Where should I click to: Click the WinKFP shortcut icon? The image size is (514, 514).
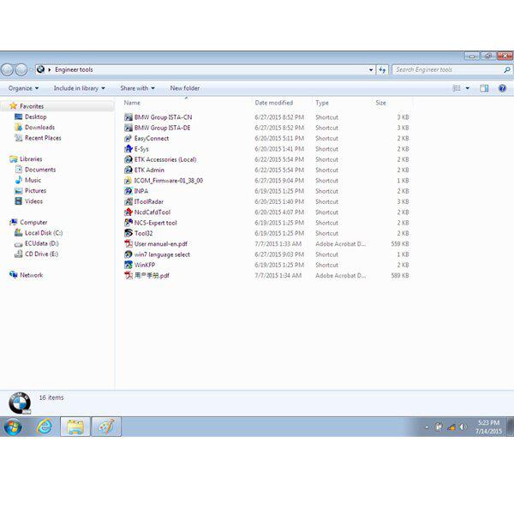(x=128, y=265)
